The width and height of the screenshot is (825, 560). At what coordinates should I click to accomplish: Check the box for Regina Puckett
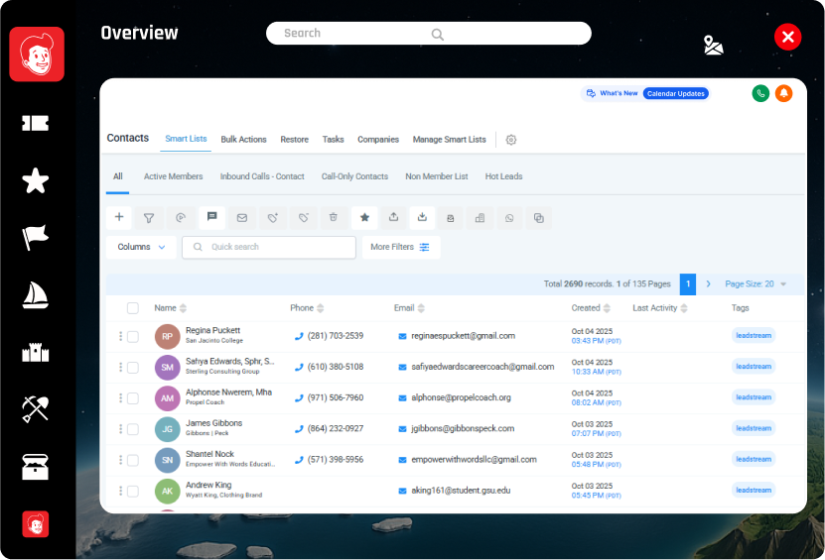(133, 336)
